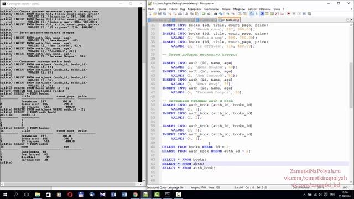Click the left arrow of the tab strip
Screen dimensions: 354x199
coord(348,20)
